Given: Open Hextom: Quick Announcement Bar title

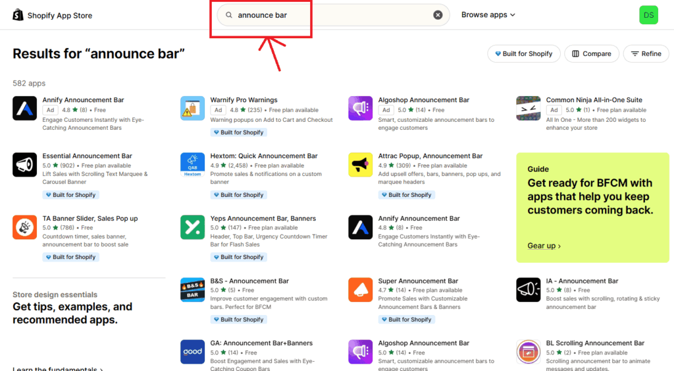Looking at the screenshot, I should tap(264, 156).
